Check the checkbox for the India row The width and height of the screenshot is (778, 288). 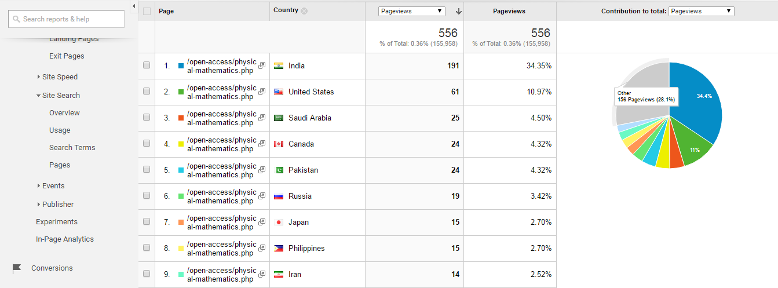tap(147, 65)
